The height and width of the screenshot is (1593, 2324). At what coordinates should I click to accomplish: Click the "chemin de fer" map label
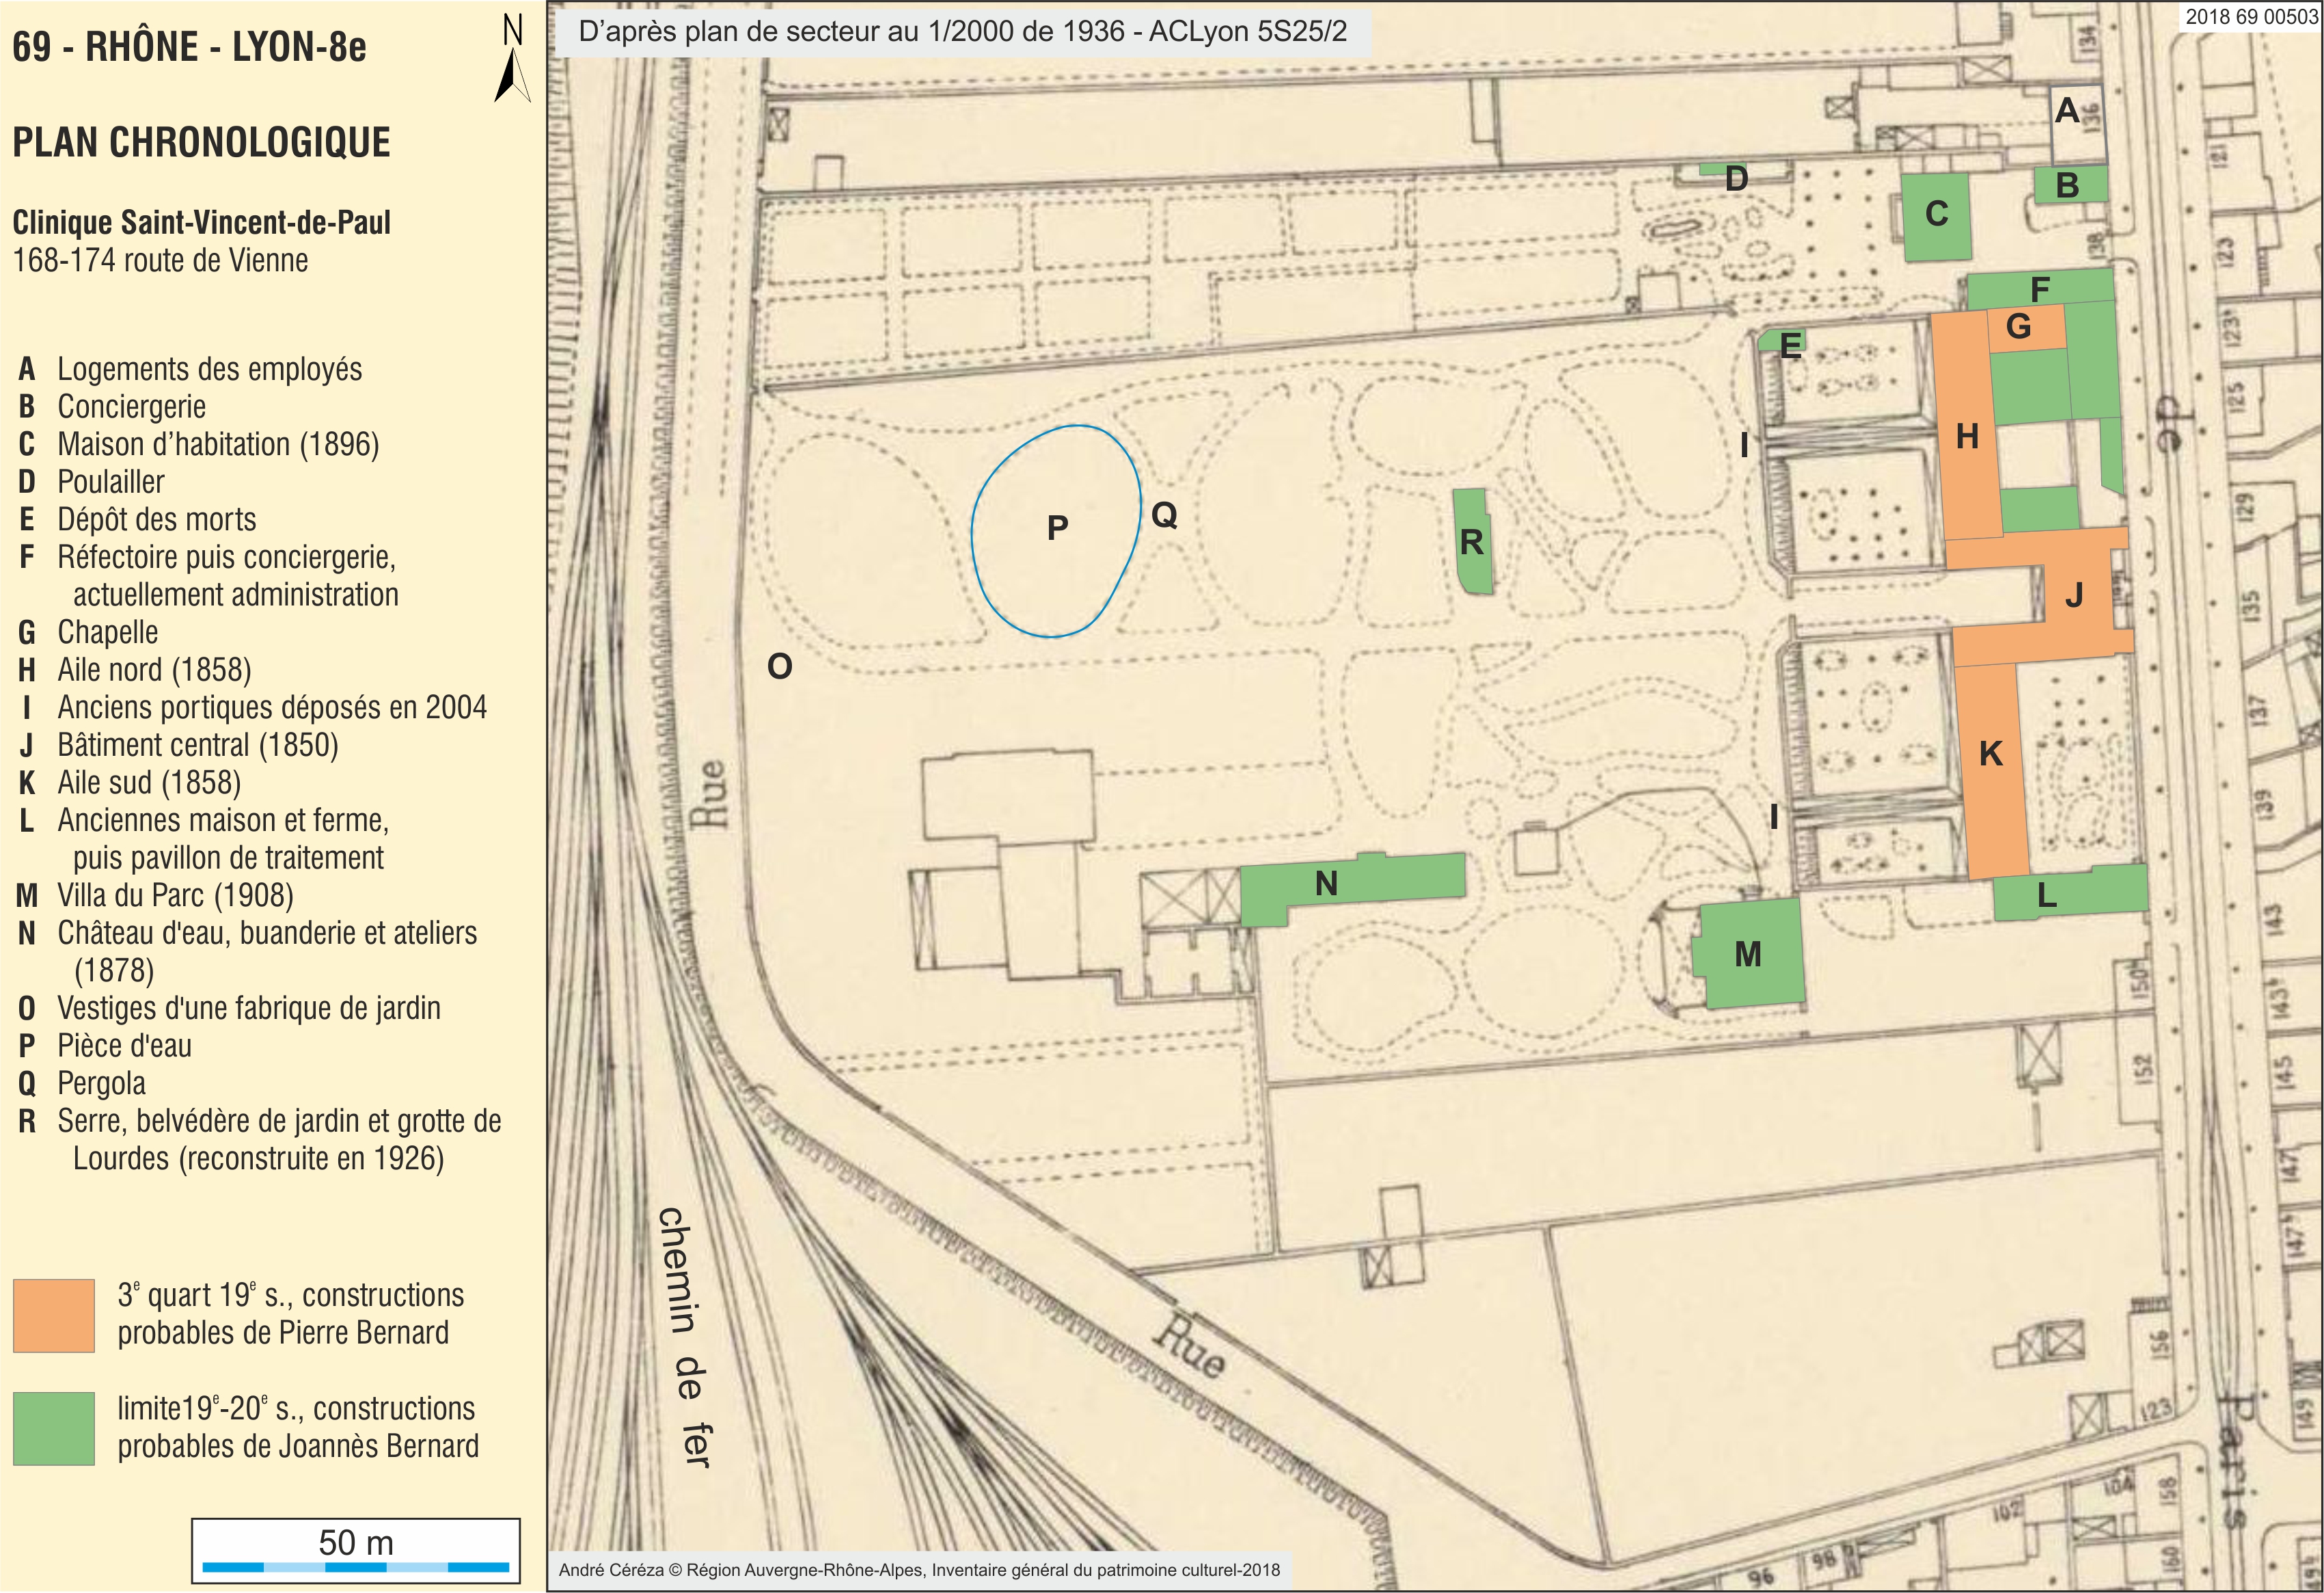coord(685,1337)
